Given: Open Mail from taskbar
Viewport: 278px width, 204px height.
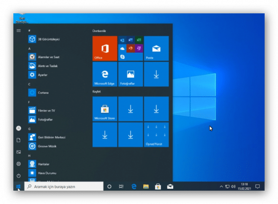Looking at the screenshot, I should point(170,186).
